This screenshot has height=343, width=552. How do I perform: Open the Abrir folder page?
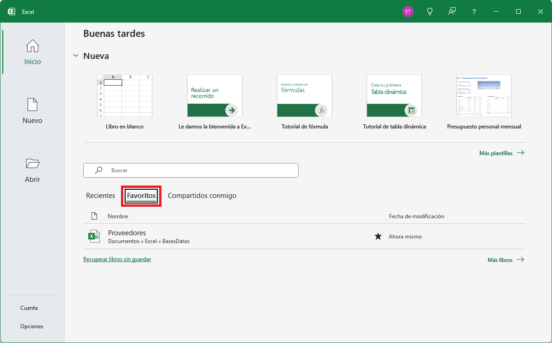pos(33,170)
